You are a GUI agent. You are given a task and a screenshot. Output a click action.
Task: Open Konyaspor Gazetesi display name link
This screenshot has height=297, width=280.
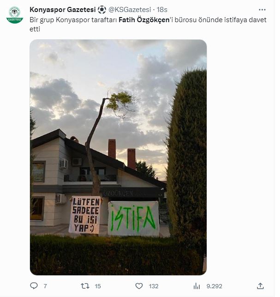[x=63, y=10]
